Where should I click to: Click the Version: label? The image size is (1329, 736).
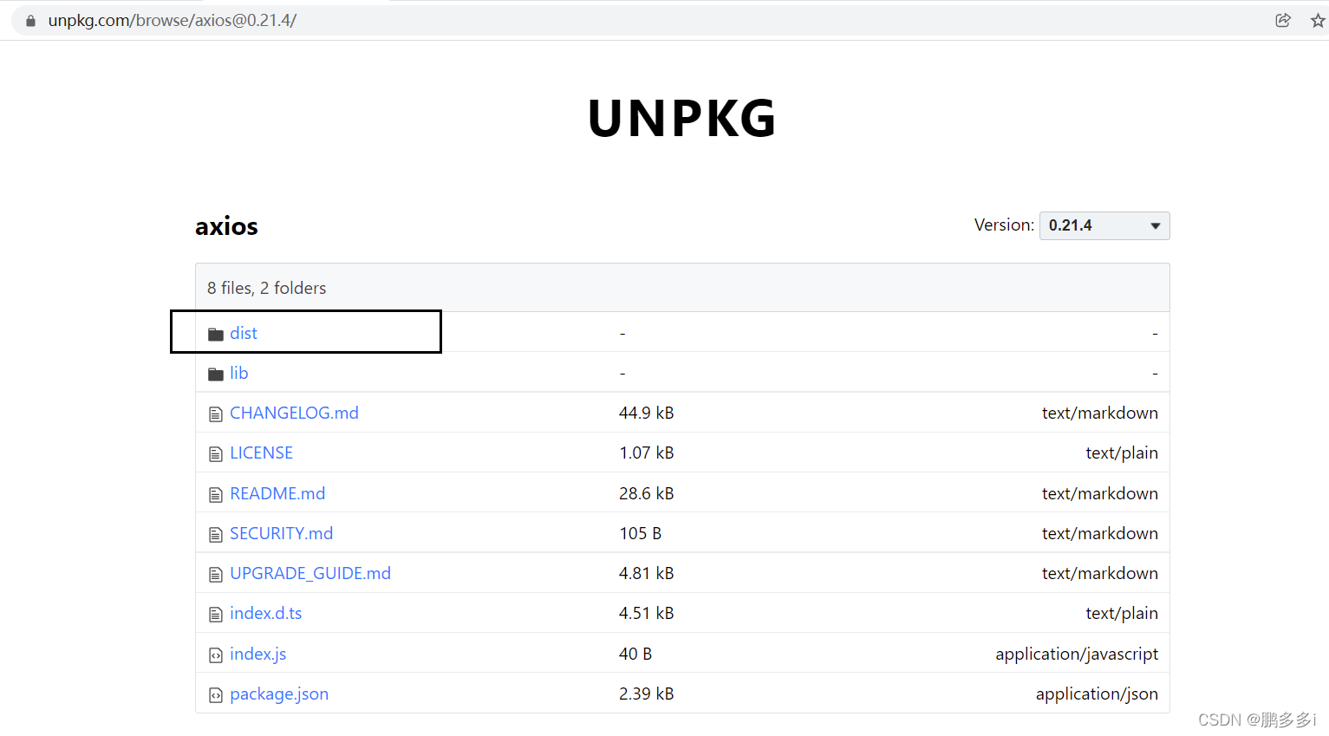(x=1004, y=225)
